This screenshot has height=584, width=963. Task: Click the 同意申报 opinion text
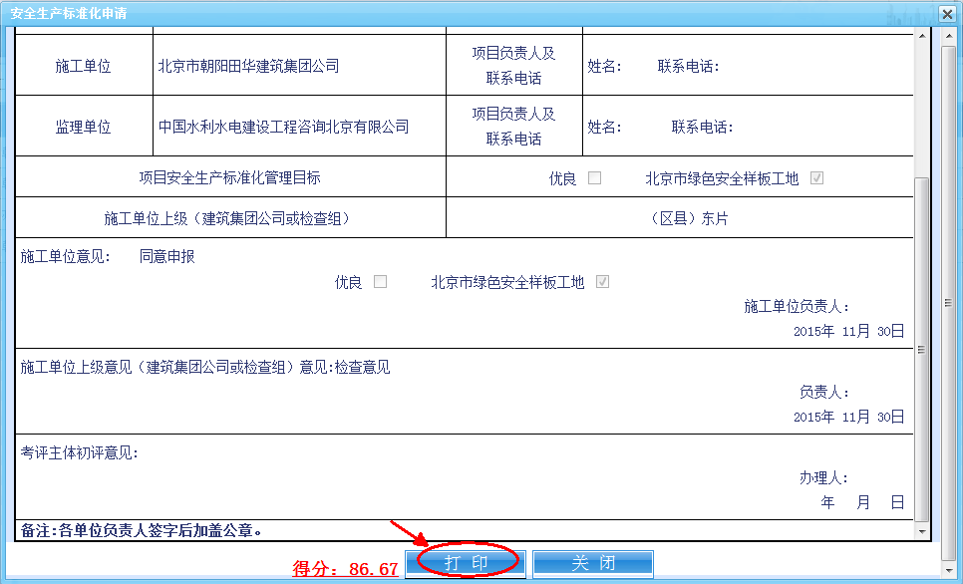tap(166, 257)
